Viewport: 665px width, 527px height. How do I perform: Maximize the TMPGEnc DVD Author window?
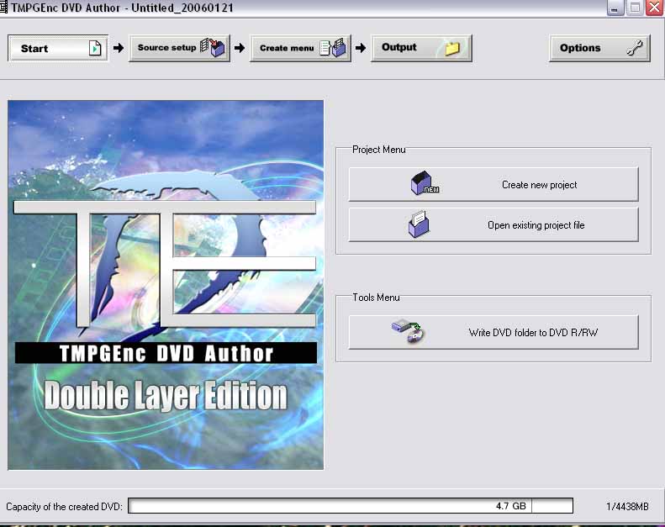click(x=635, y=8)
